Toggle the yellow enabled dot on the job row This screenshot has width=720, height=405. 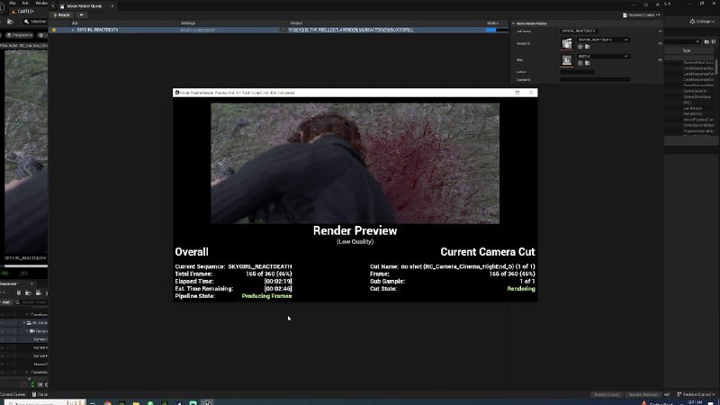(54, 30)
